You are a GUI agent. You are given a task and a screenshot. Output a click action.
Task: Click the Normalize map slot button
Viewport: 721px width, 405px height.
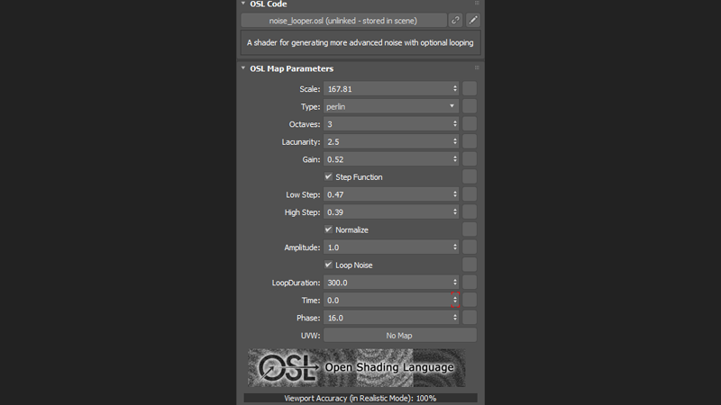coord(470,229)
